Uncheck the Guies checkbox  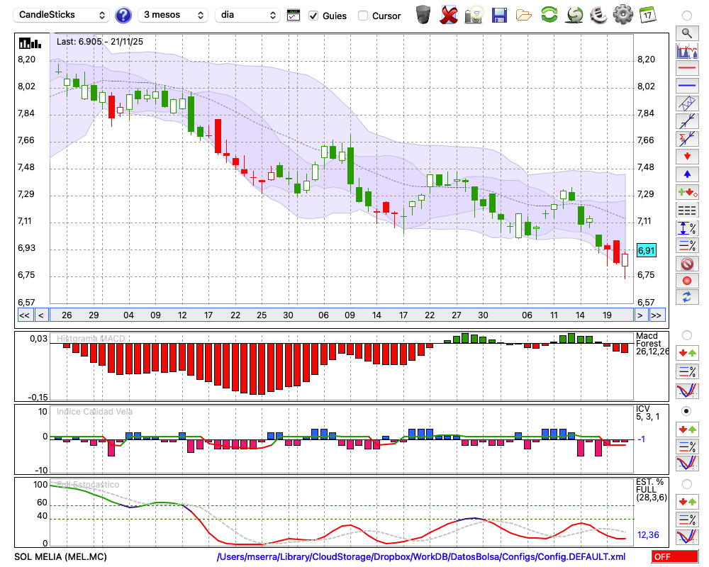(313, 16)
